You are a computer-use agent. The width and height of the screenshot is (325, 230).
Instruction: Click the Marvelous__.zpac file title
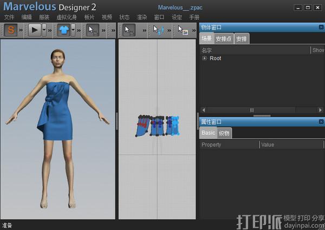180,8
